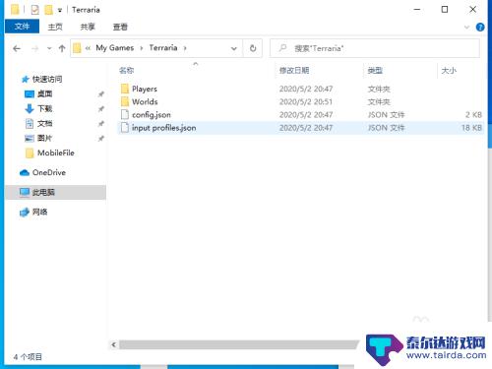This screenshot has width=492, height=369.
Task: Click the horizontal scrollbar track
Action: (x=239, y=344)
